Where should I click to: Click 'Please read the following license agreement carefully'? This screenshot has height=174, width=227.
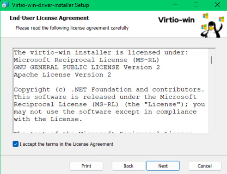click(x=72, y=28)
